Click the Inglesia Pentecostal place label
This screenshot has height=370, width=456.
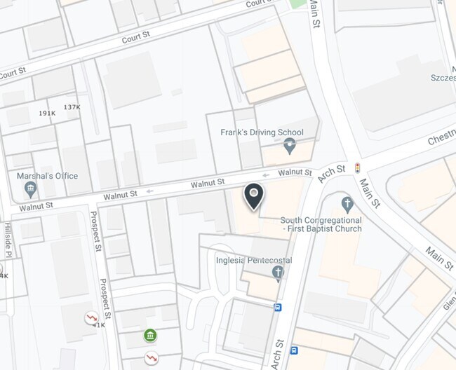pos(254,260)
